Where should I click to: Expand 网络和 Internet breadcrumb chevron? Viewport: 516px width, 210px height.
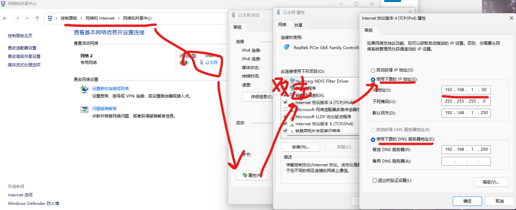[x=118, y=19]
